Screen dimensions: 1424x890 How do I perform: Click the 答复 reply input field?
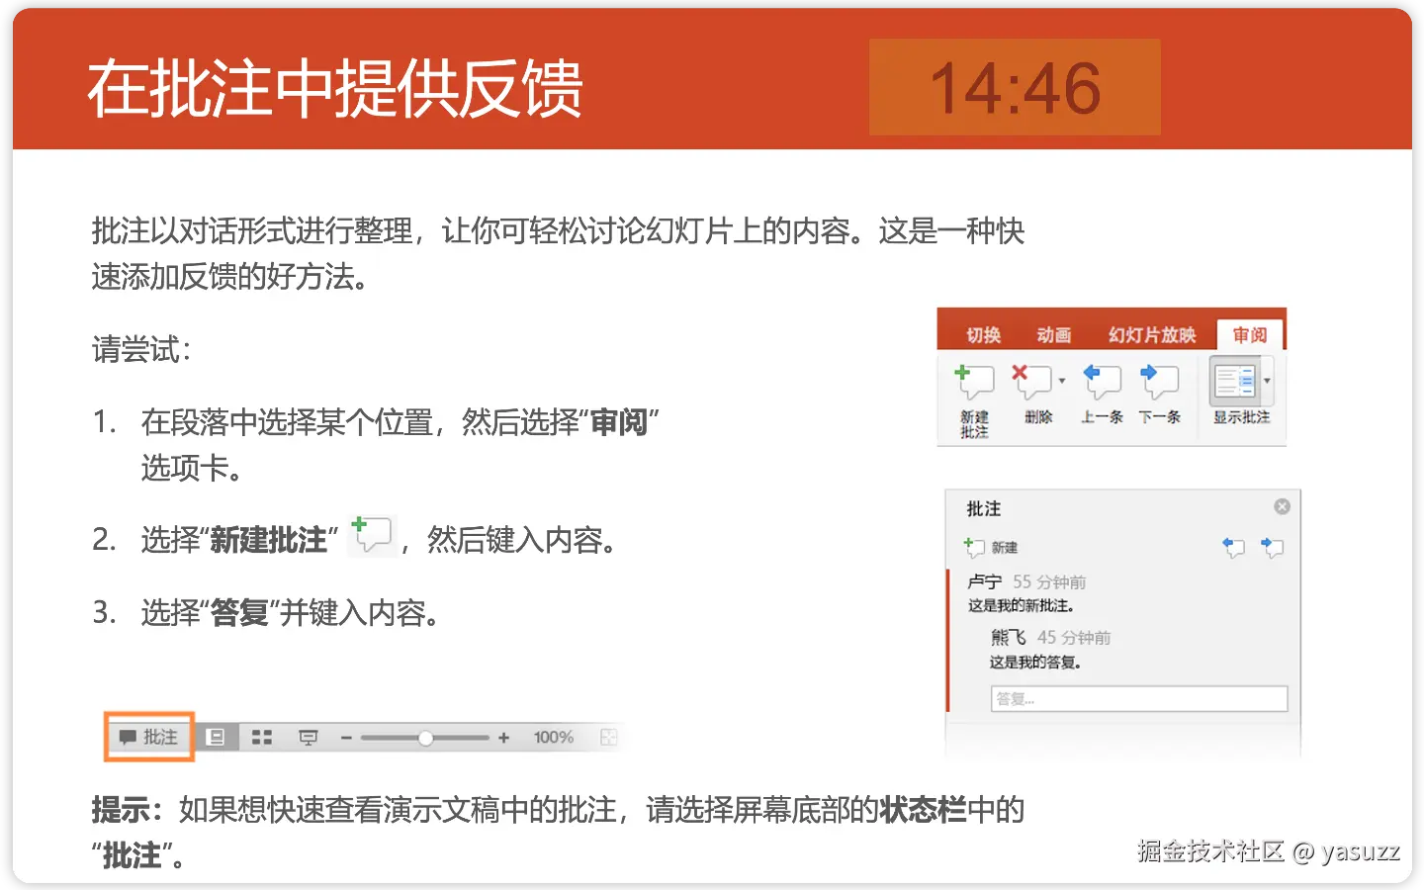[x=1139, y=699]
